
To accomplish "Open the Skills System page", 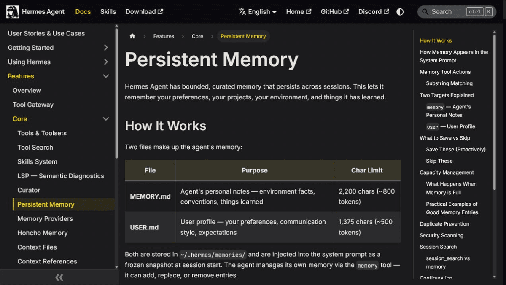I will (37, 161).
